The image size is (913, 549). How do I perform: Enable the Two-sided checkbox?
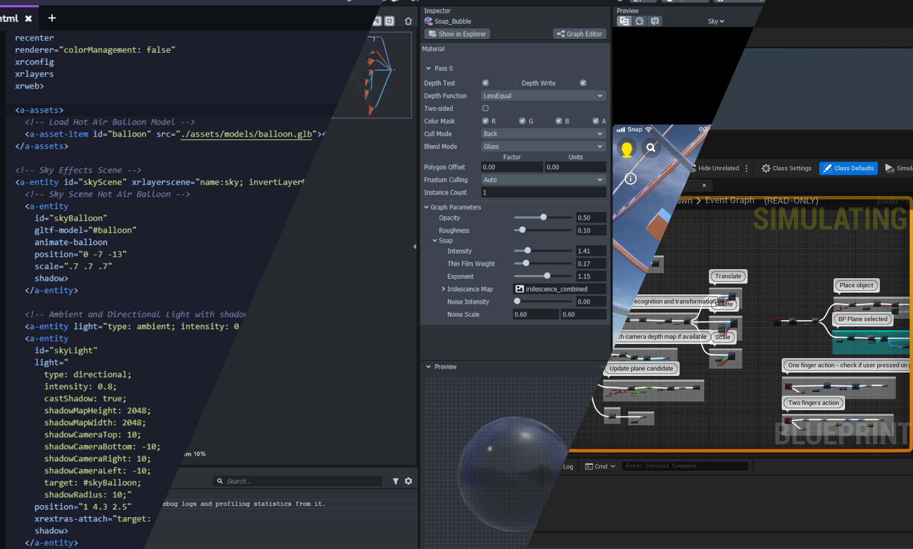[486, 108]
